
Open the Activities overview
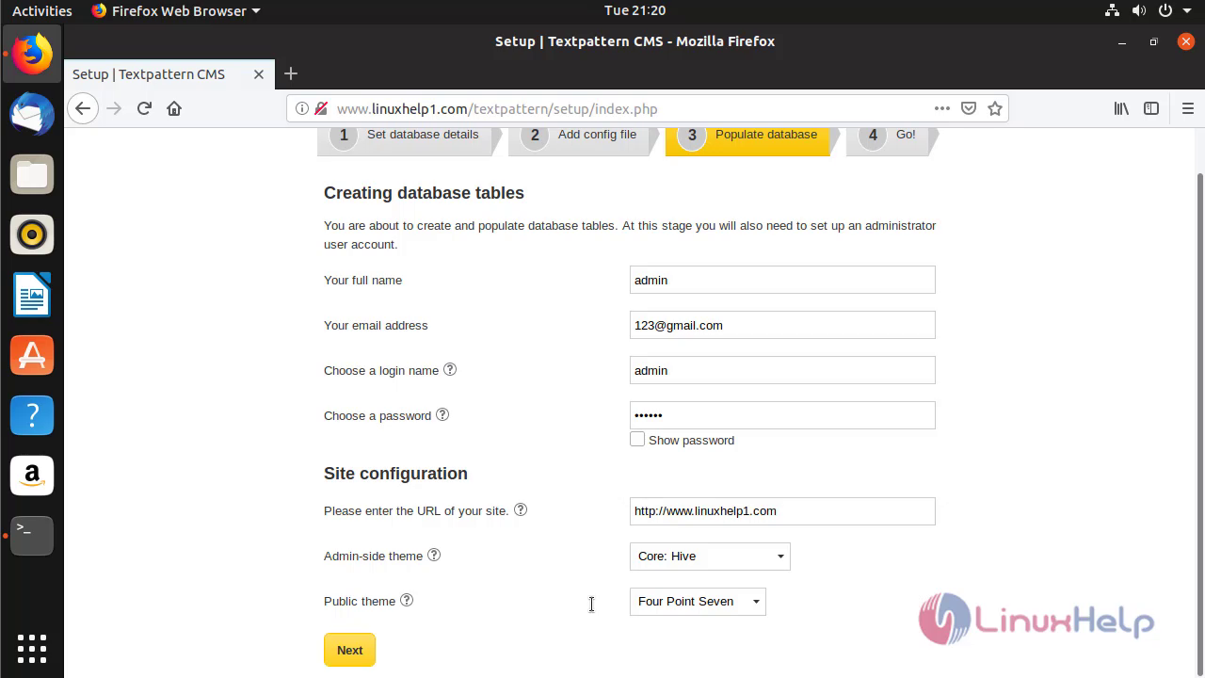click(x=41, y=10)
